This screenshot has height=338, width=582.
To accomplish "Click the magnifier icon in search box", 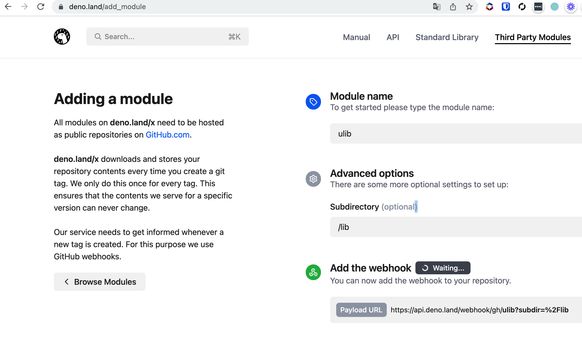I will (x=98, y=37).
